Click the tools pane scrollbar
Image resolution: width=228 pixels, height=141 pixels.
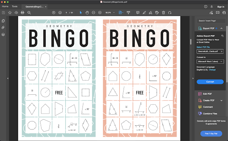227,54
